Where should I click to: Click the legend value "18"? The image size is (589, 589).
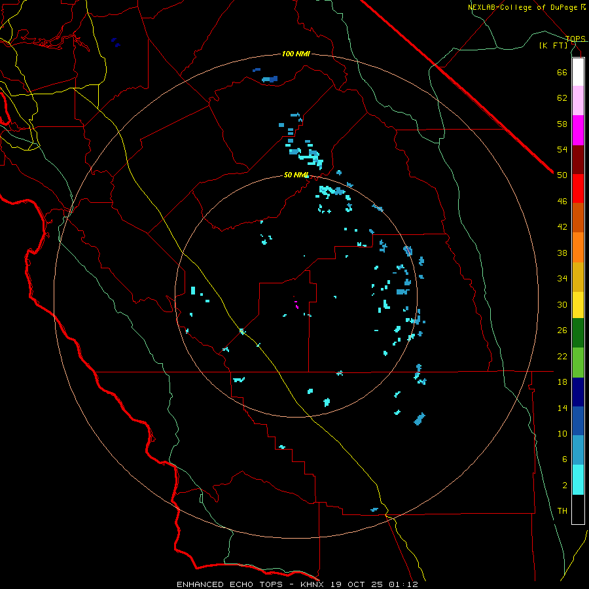pos(562,382)
